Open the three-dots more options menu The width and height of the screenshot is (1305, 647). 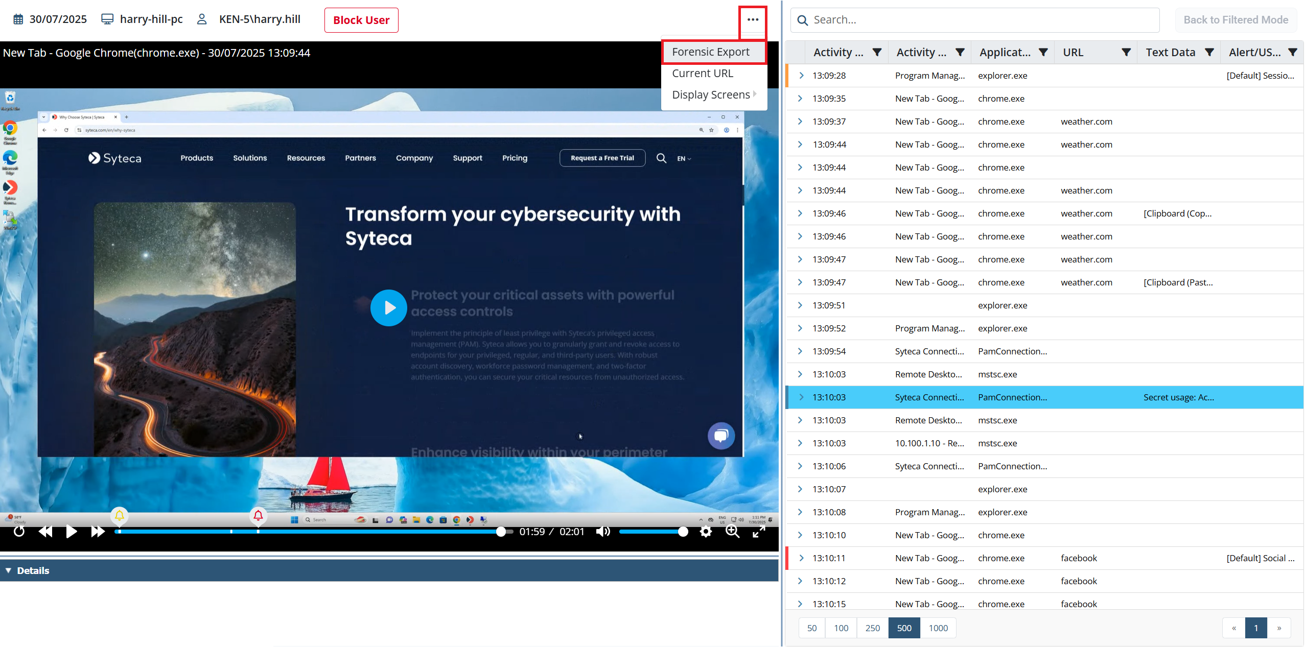pos(753,20)
